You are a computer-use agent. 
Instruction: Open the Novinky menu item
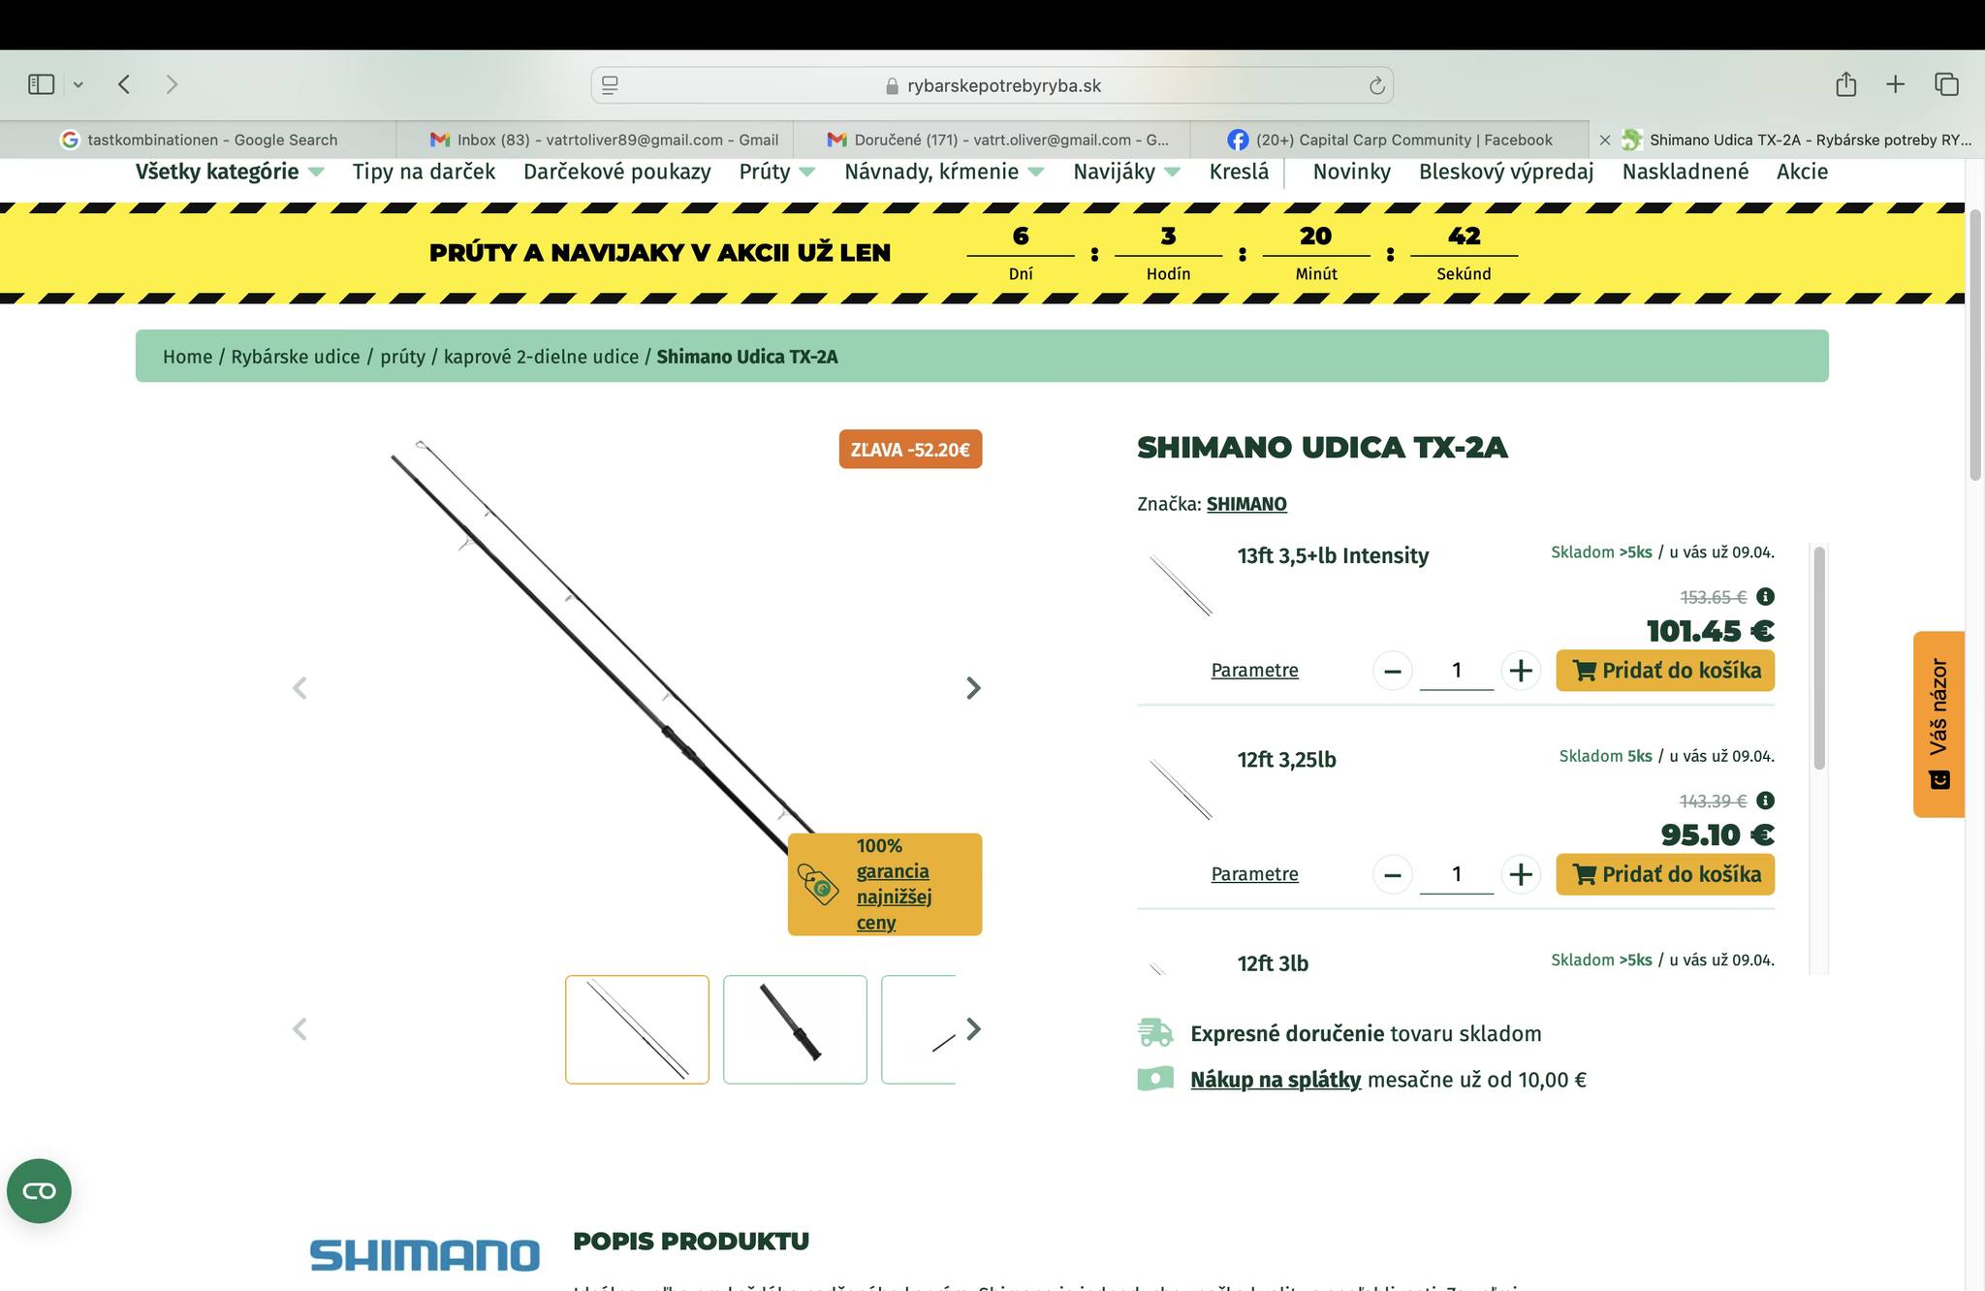[1352, 172]
